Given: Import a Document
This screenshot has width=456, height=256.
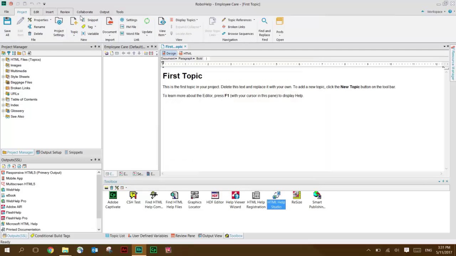Looking at the screenshot, I should point(109,26).
